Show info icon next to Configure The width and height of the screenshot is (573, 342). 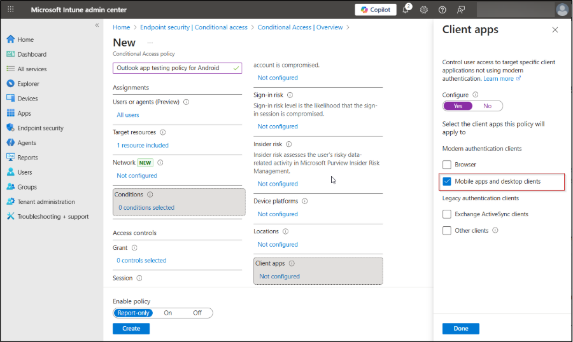(x=475, y=95)
